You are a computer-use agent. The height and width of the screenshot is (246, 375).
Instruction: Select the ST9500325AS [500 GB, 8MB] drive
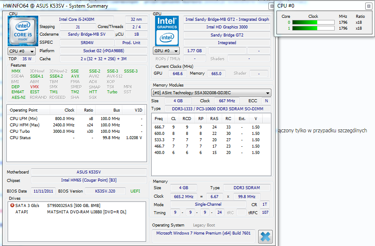point(73,205)
